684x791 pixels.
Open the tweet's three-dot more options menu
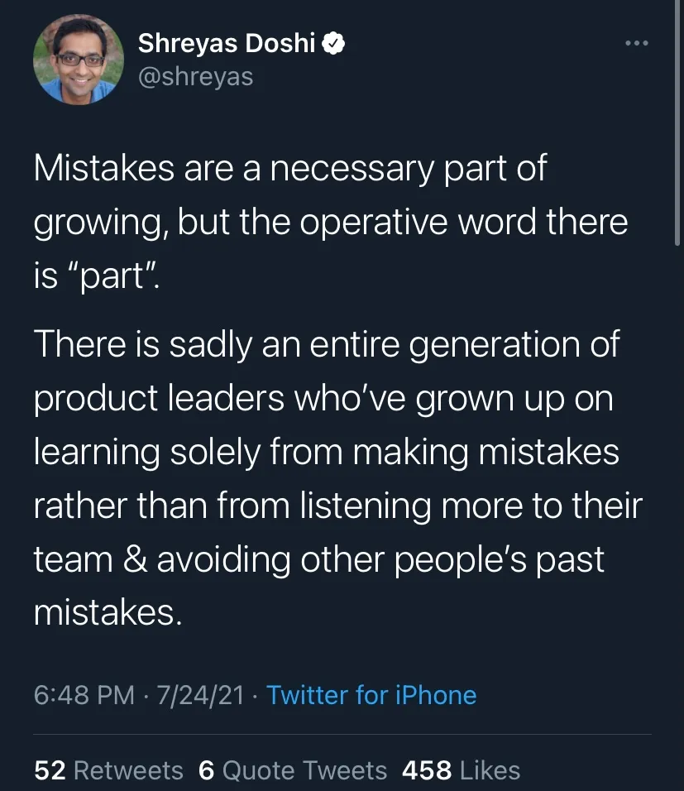pos(637,43)
